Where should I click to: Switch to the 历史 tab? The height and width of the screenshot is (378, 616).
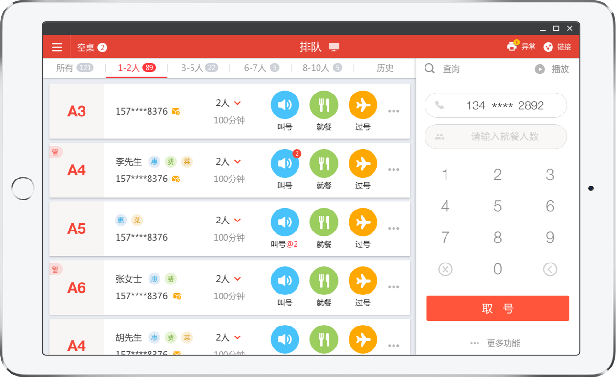point(385,68)
